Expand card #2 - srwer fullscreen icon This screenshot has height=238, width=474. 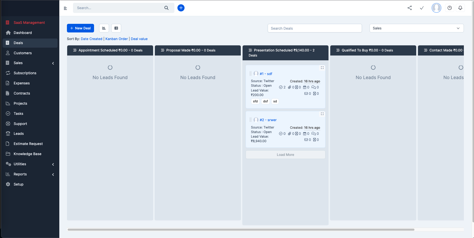coord(322,114)
